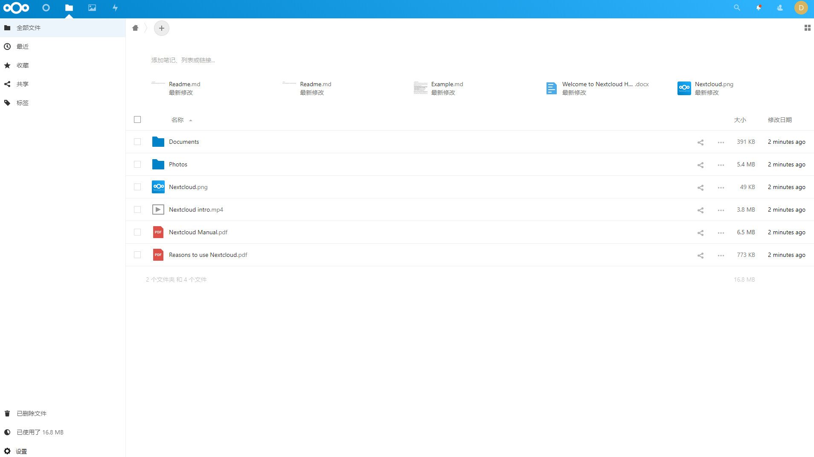The height and width of the screenshot is (457, 814).
Task: Click the Photos folder icon
Action: (158, 164)
